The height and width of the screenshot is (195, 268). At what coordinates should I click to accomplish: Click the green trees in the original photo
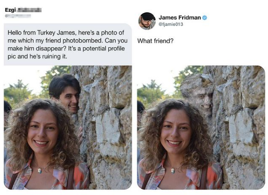coord(18,90)
